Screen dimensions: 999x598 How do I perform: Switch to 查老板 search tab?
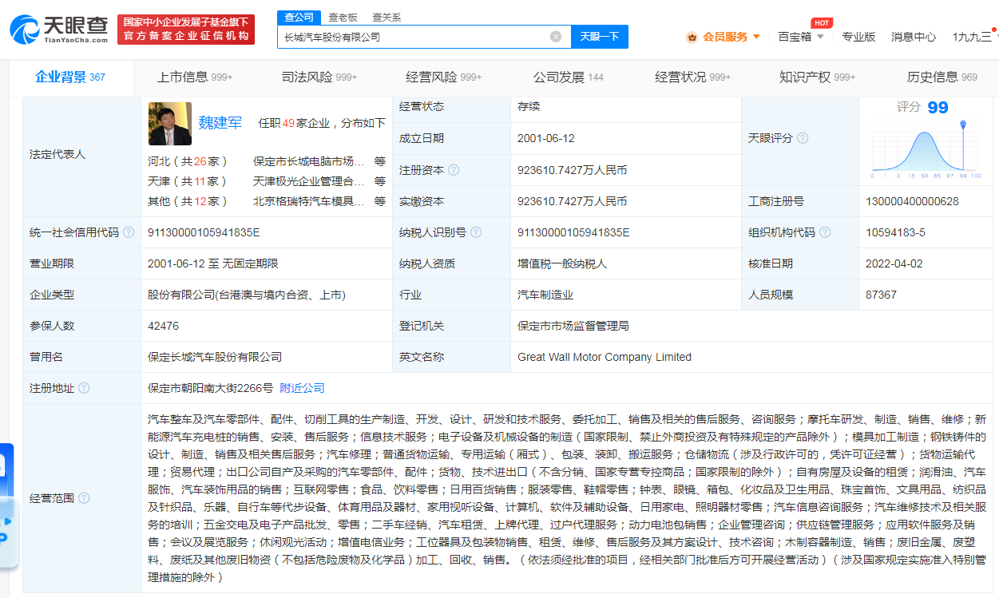[x=343, y=17]
